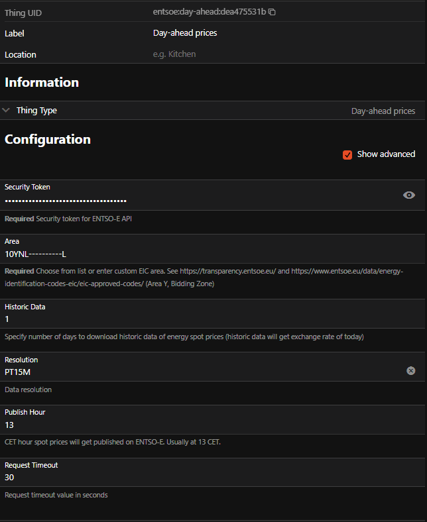Clear the Resolution field value

(410, 371)
